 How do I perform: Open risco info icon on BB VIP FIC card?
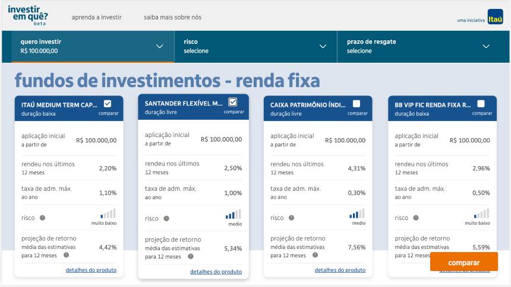(x=416, y=218)
